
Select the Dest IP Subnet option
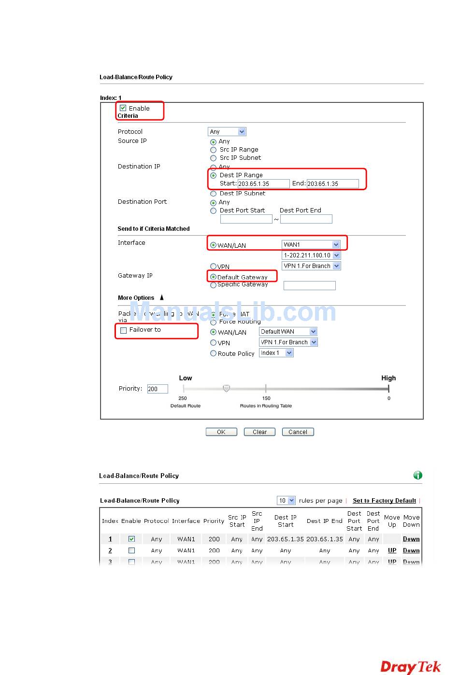tap(213, 194)
